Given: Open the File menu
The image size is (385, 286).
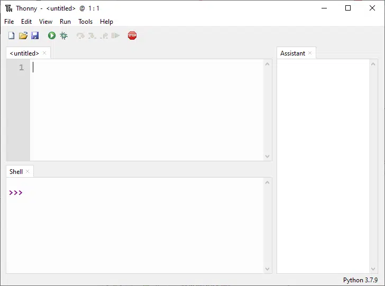Looking at the screenshot, I should pyautogui.click(x=9, y=22).
